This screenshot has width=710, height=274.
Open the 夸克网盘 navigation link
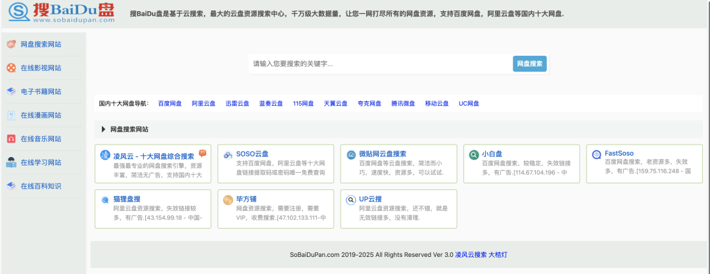tap(369, 103)
